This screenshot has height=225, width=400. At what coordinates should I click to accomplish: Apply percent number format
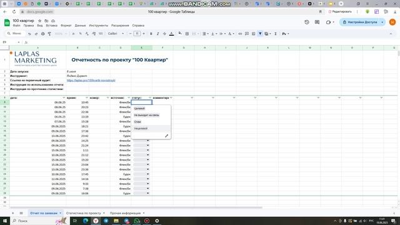click(x=80, y=34)
